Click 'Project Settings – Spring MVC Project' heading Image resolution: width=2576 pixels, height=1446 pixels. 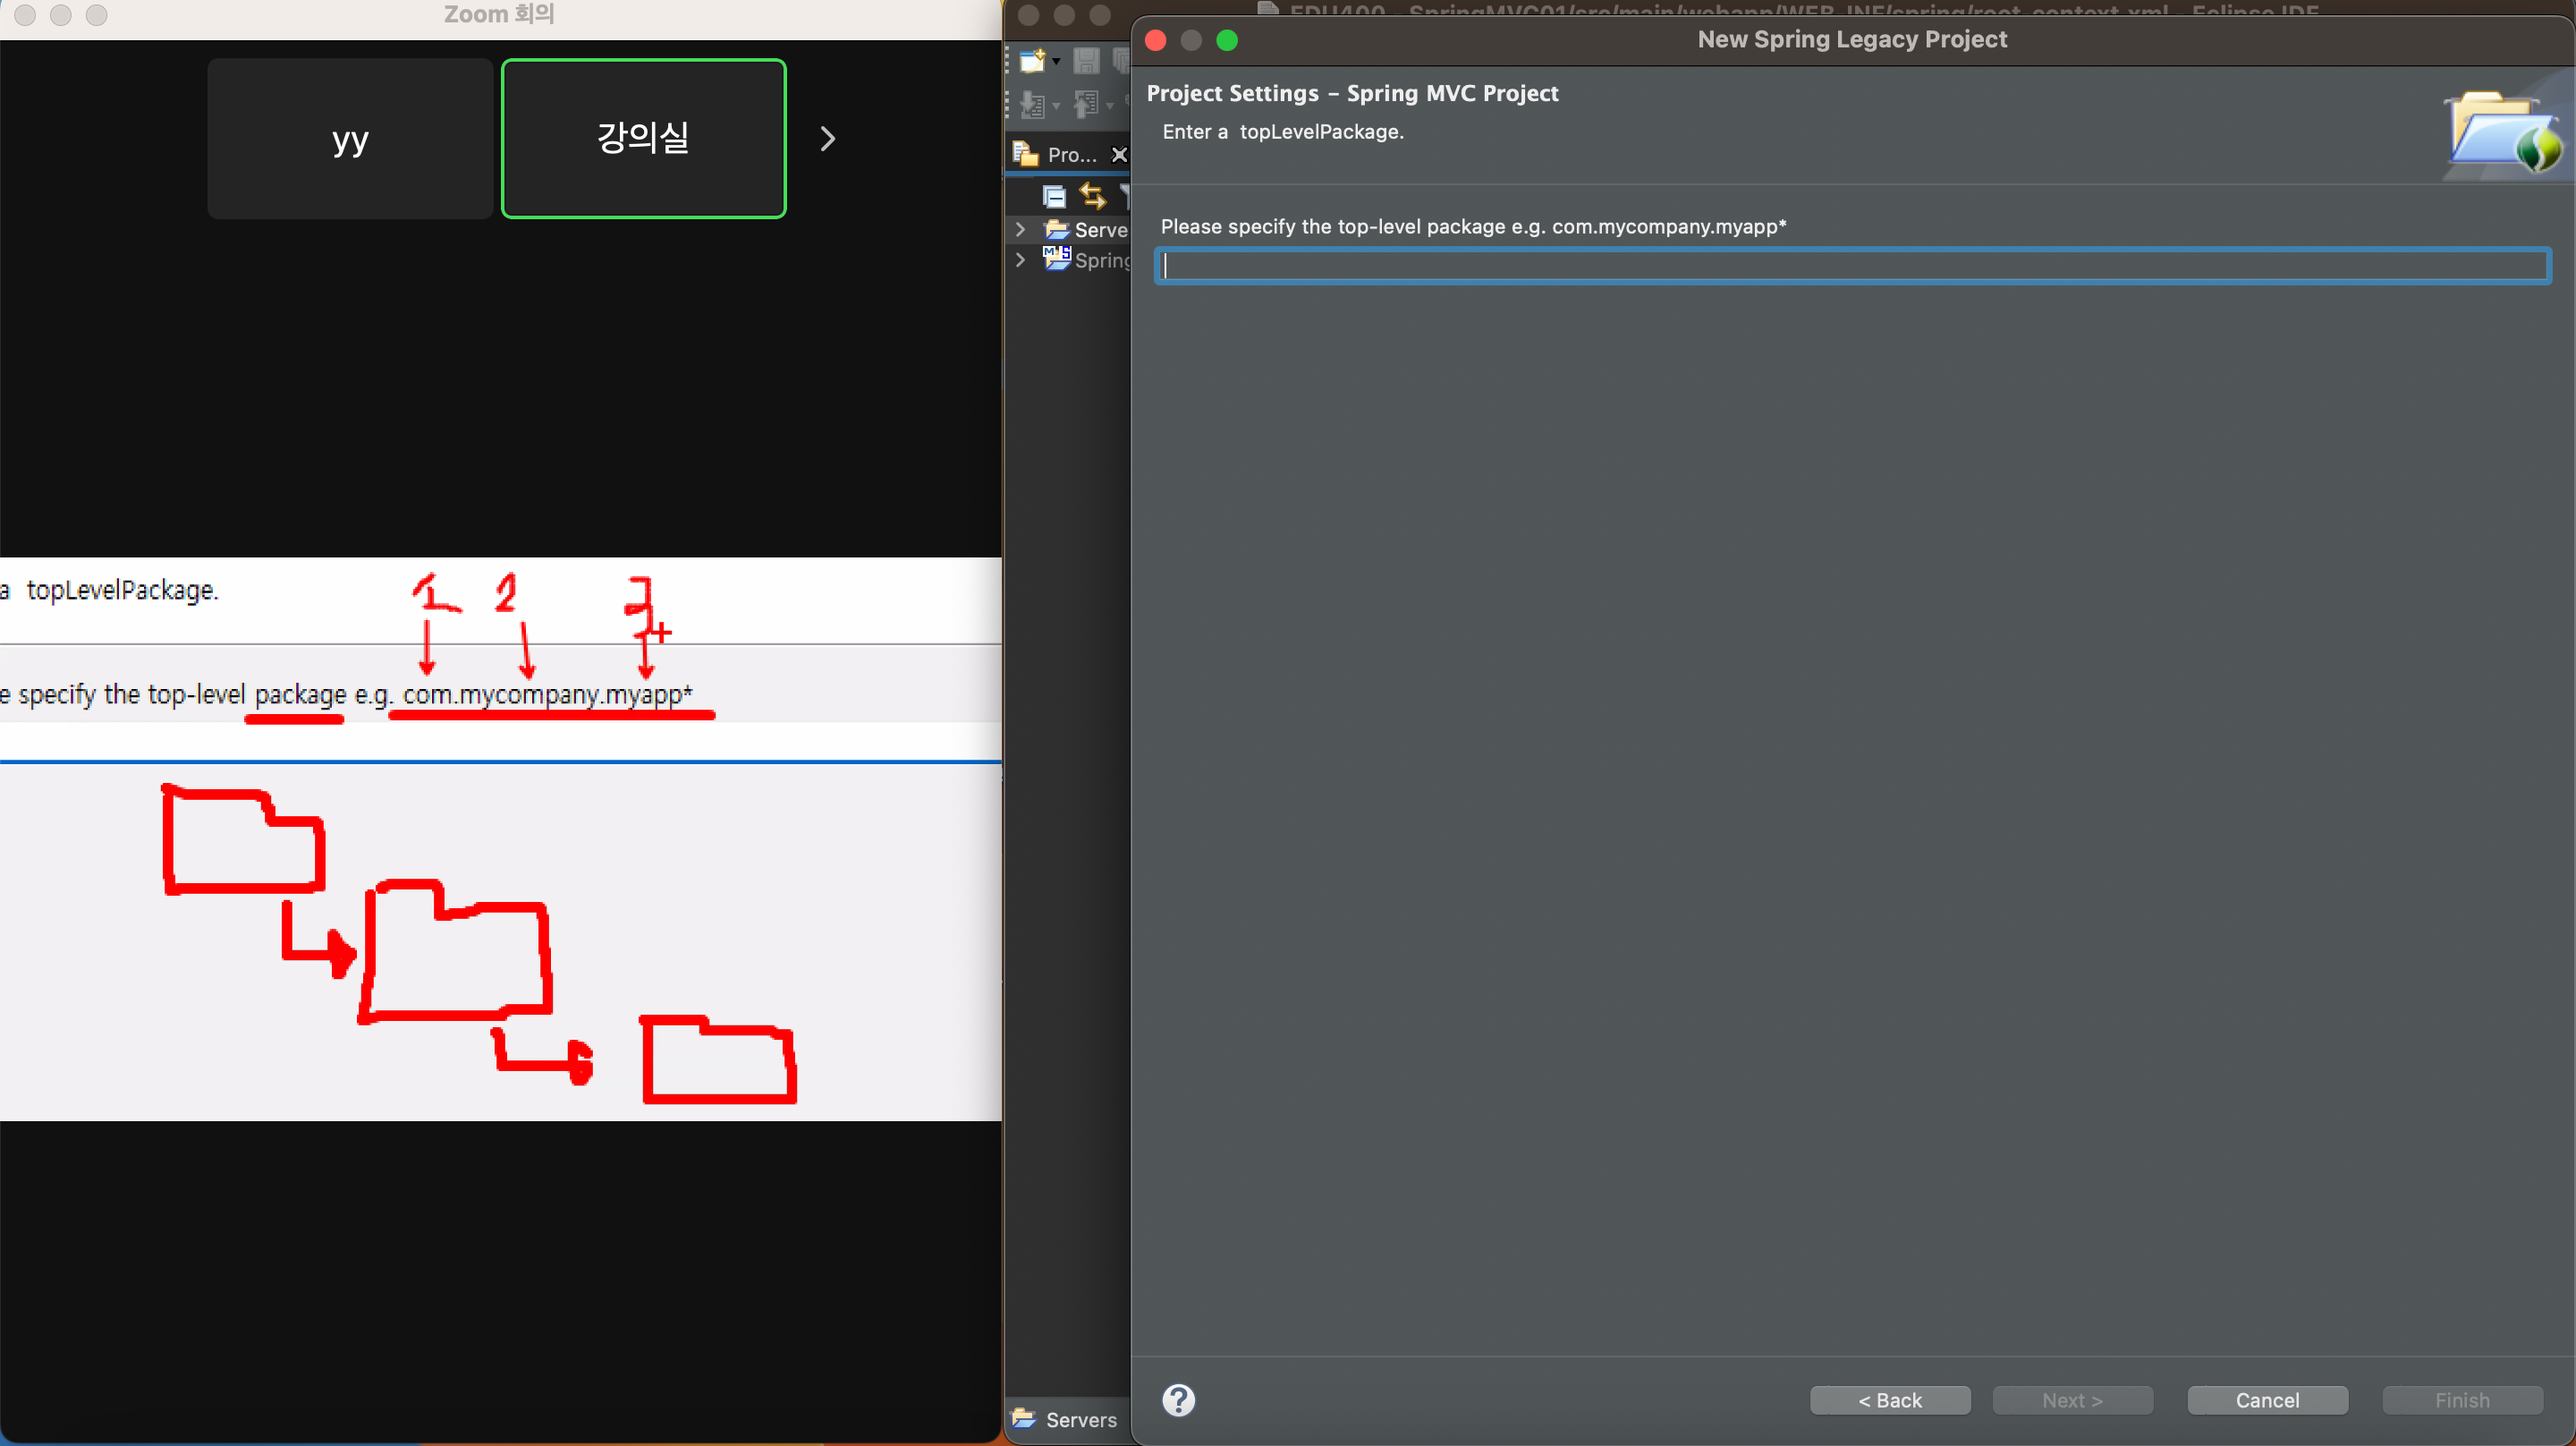[x=1352, y=93]
